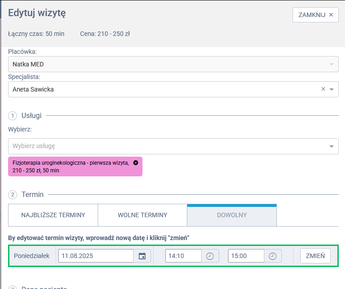This screenshot has width=345, height=289.
Task: Open the Placówka dropdown showing Natka MED
Action: pos(173,64)
